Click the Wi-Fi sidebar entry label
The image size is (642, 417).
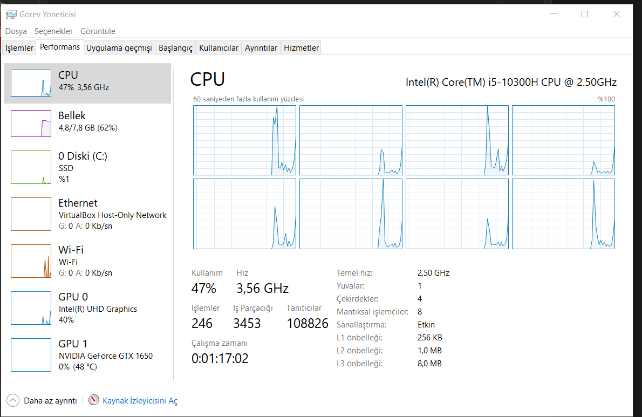[x=71, y=250]
